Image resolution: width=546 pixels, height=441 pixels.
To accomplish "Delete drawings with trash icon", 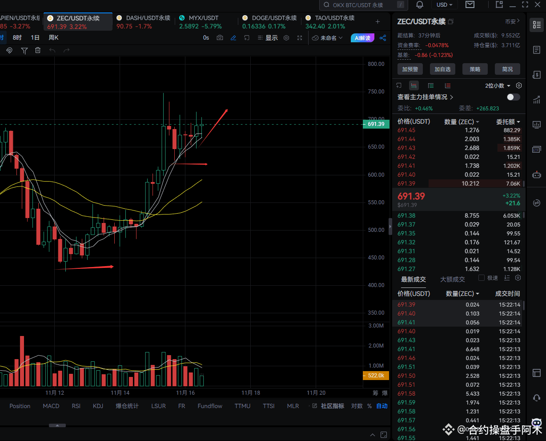I will coord(38,50).
